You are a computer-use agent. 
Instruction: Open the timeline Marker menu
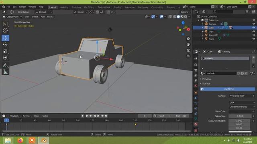pyautogui.click(x=45, y=116)
